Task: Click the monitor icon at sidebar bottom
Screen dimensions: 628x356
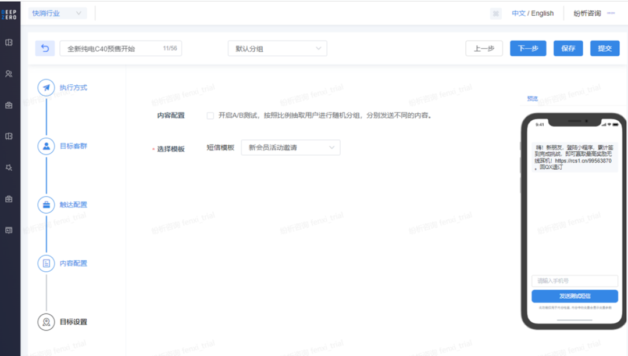Action: 9,230
